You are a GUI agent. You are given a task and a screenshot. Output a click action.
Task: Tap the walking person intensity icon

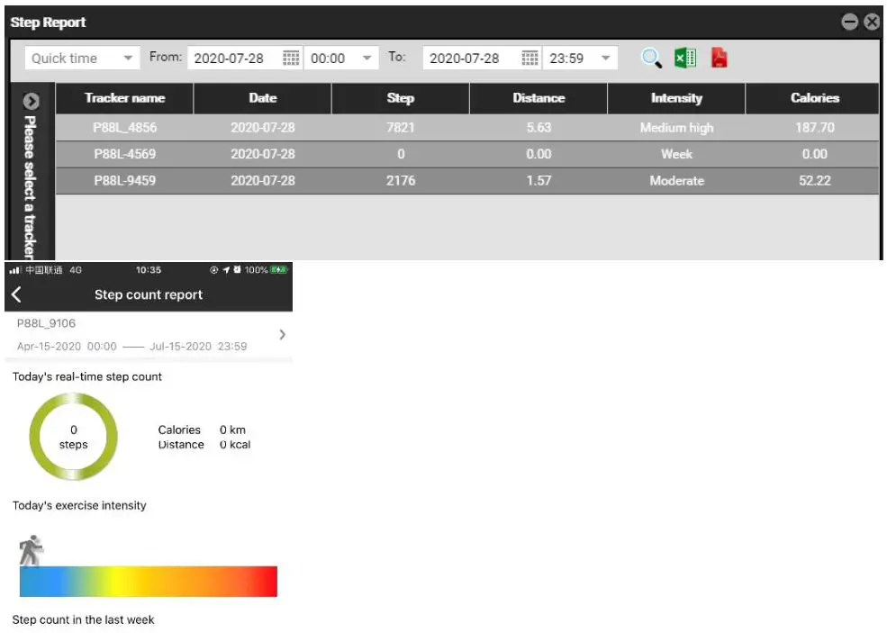(x=32, y=550)
